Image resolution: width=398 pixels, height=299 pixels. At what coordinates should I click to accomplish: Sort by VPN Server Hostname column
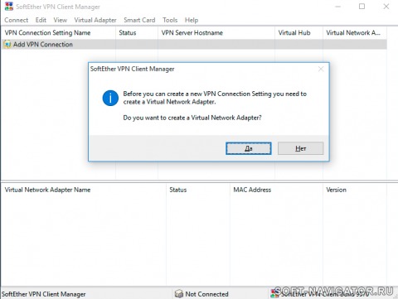[216, 32]
